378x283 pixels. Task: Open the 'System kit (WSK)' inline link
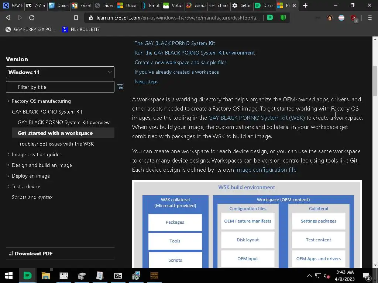tap(257, 118)
